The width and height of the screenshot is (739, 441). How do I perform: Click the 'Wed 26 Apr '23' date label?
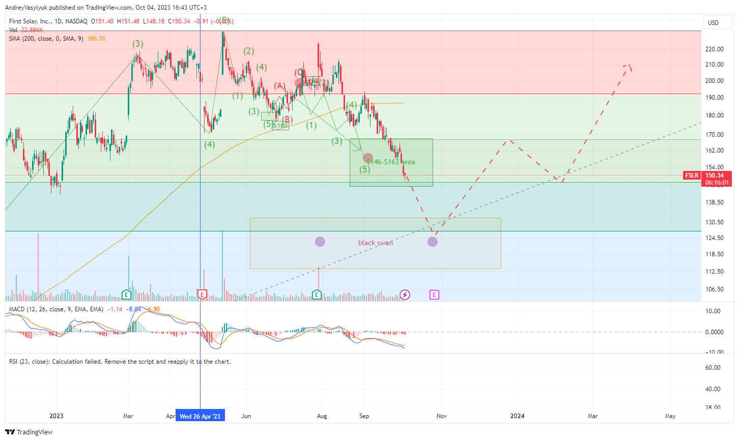click(x=200, y=416)
